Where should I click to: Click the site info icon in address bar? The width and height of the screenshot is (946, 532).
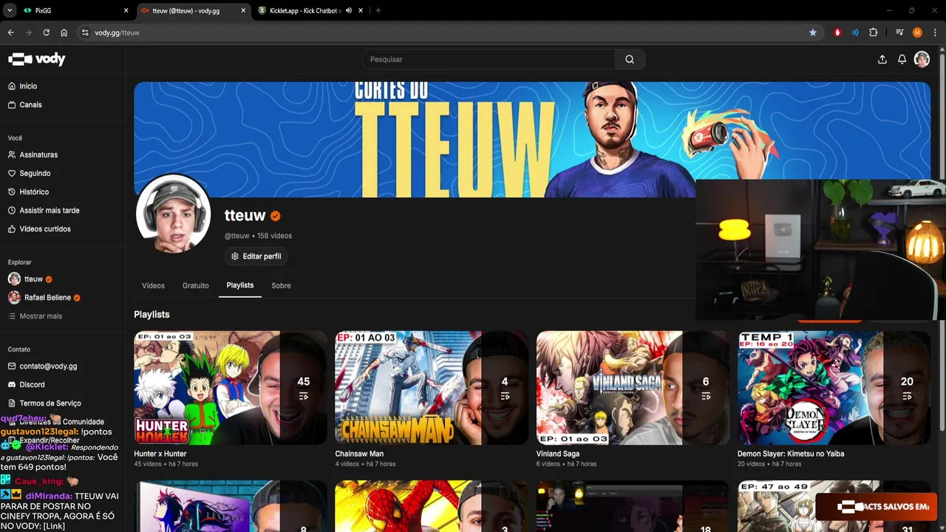[85, 33]
